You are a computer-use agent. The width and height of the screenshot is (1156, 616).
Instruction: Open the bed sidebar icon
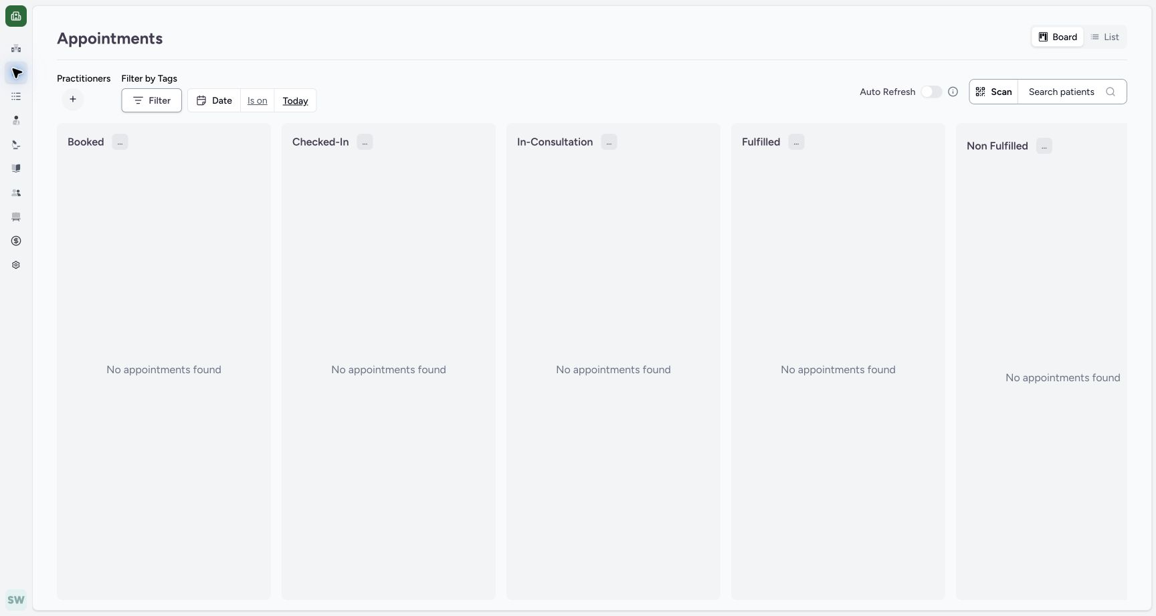click(16, 217)
